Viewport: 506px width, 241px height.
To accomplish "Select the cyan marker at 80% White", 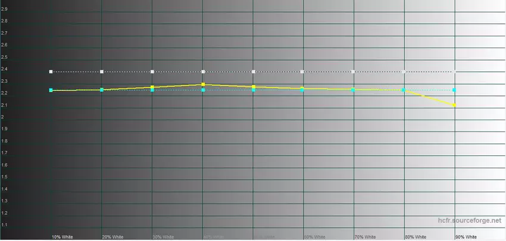I will point(404,90).
